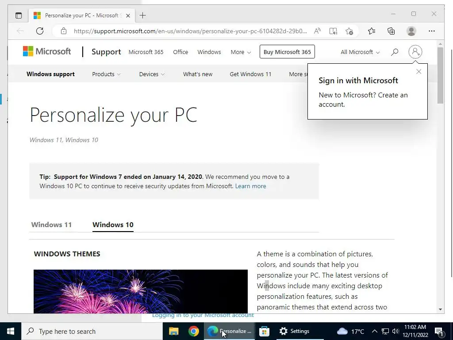
Task: Activate Read aloud icon in address bar
Action: [317, 31]
